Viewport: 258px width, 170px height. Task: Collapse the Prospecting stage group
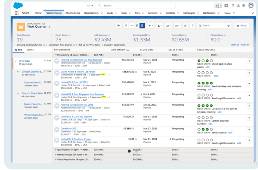click(56, 55)
